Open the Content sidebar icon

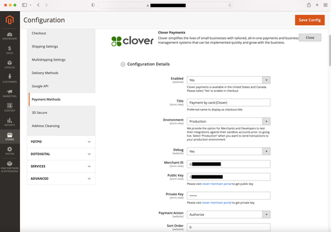coord(10,107)
